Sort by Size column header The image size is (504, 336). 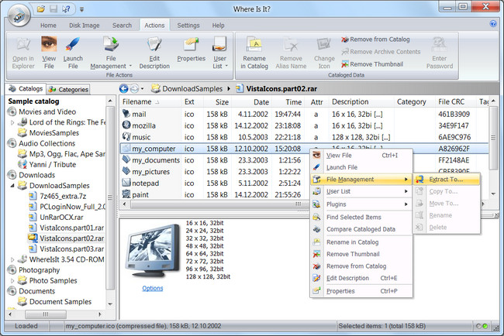(x=216, y=102)
